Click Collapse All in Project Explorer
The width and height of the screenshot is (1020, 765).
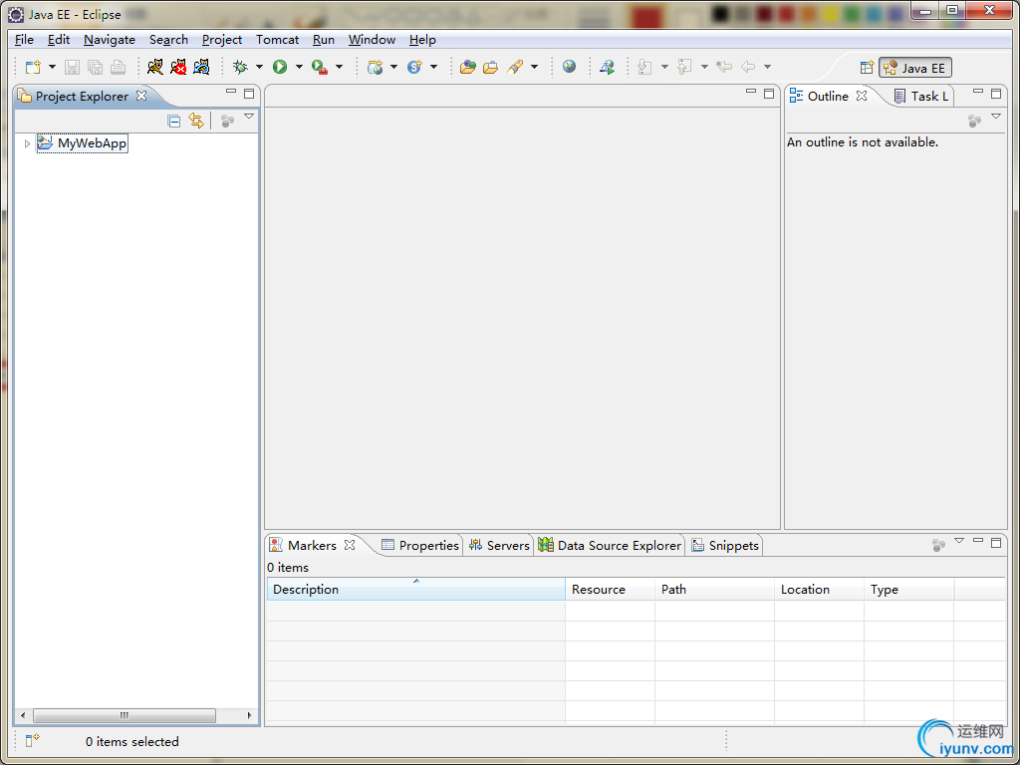coord(173,121)
